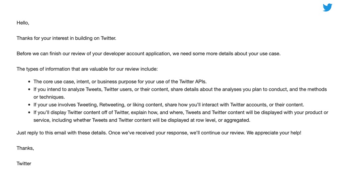Click the bullet dot before "The core use case"
Image resolution: width=340 pixels, height=169 pixels.
30,82
